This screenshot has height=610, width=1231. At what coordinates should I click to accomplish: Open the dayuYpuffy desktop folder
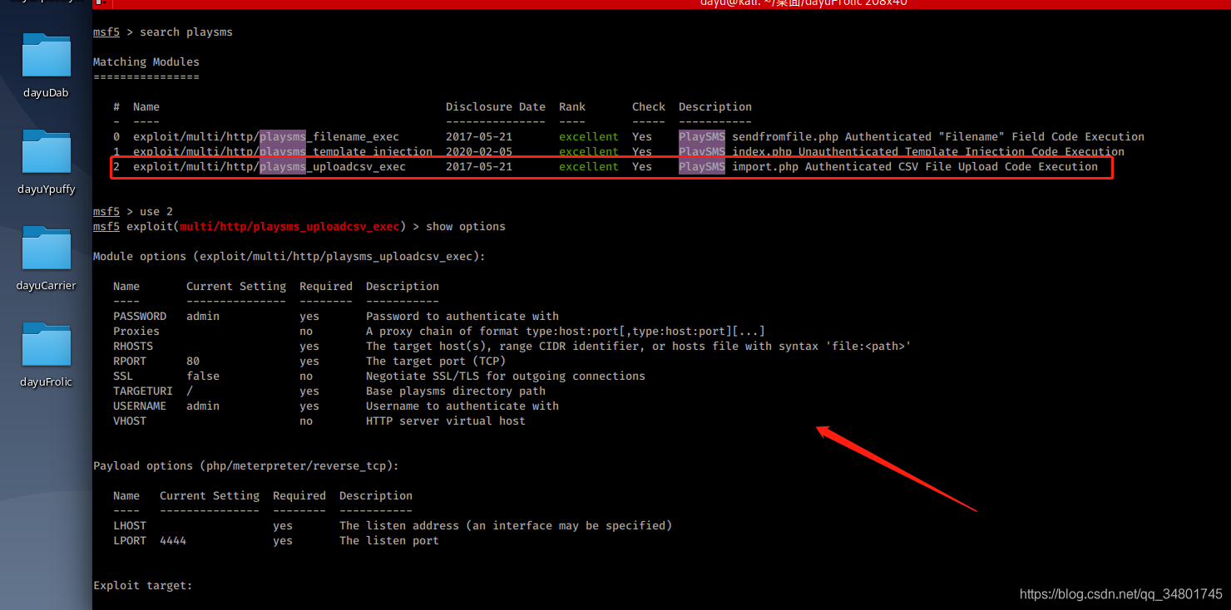[x=46, y=161]
